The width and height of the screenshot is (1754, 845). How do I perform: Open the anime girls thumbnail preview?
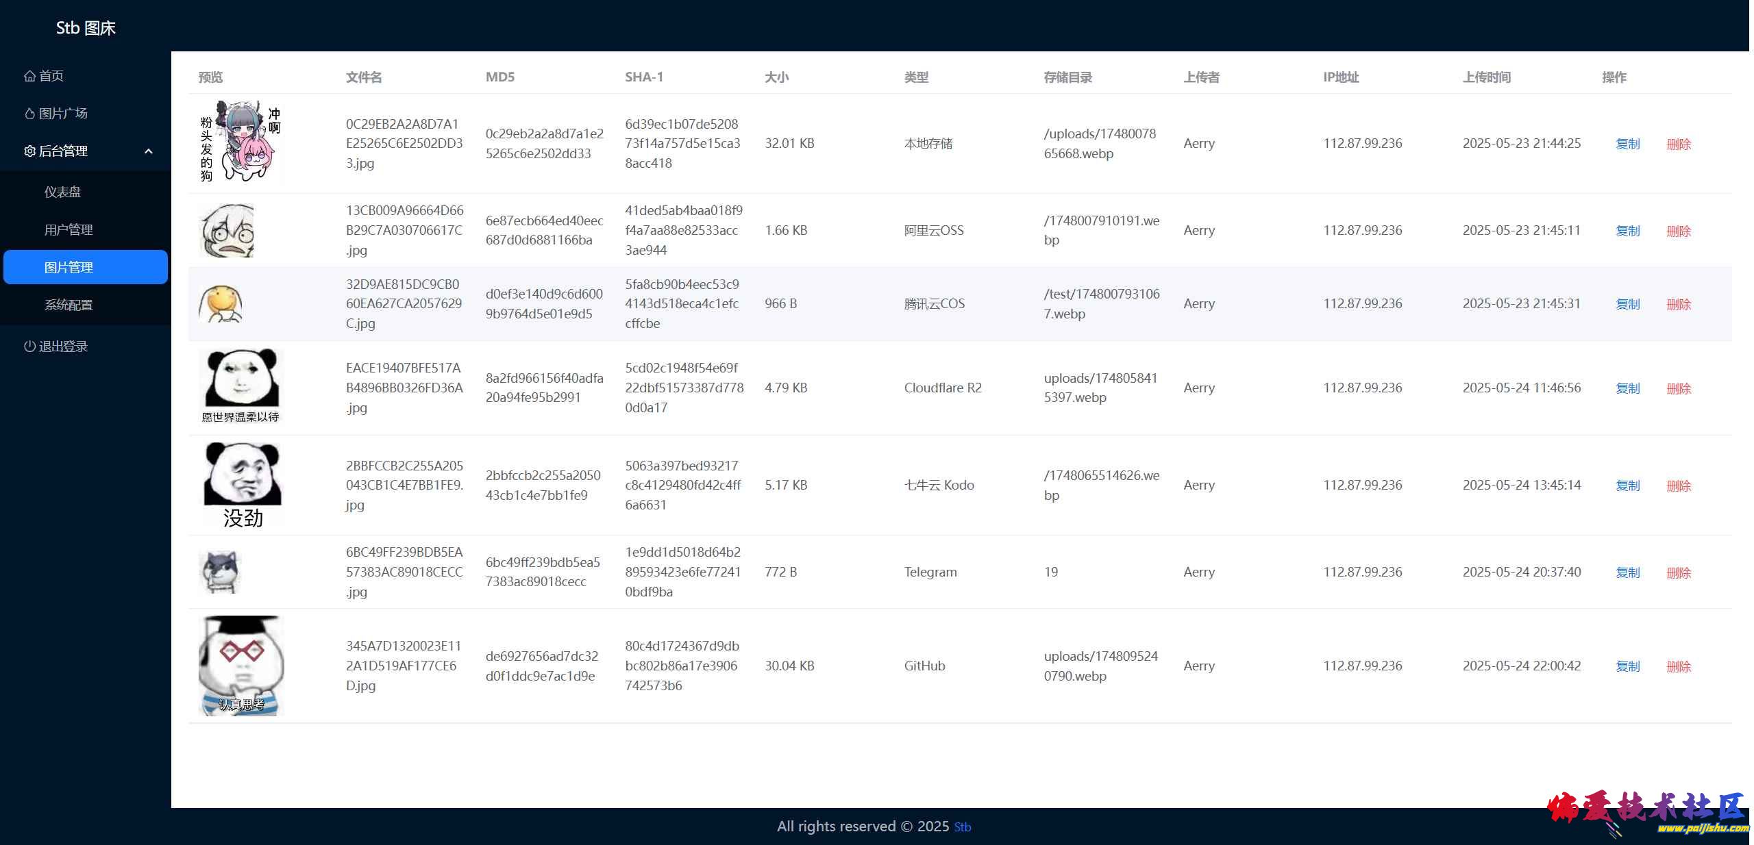pyautogui.click(x=240, y=143)
